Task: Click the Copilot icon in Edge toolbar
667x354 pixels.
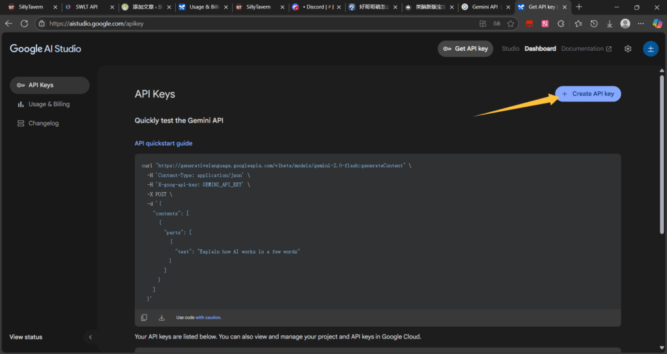Action: coord(657,23)
